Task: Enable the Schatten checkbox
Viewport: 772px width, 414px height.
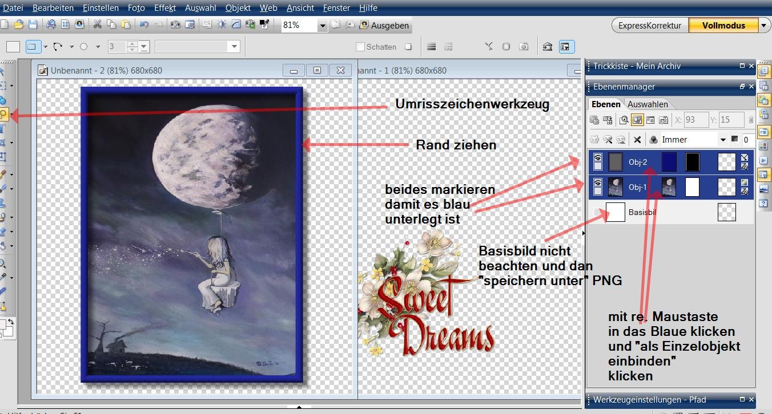Action: pos(360,47)
